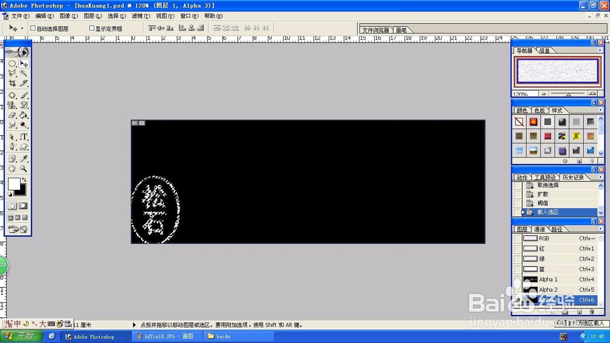Image resolution: width=610 pixels, height=343 pixels.
Task: Select the Zoom tool
Action: 24,168
